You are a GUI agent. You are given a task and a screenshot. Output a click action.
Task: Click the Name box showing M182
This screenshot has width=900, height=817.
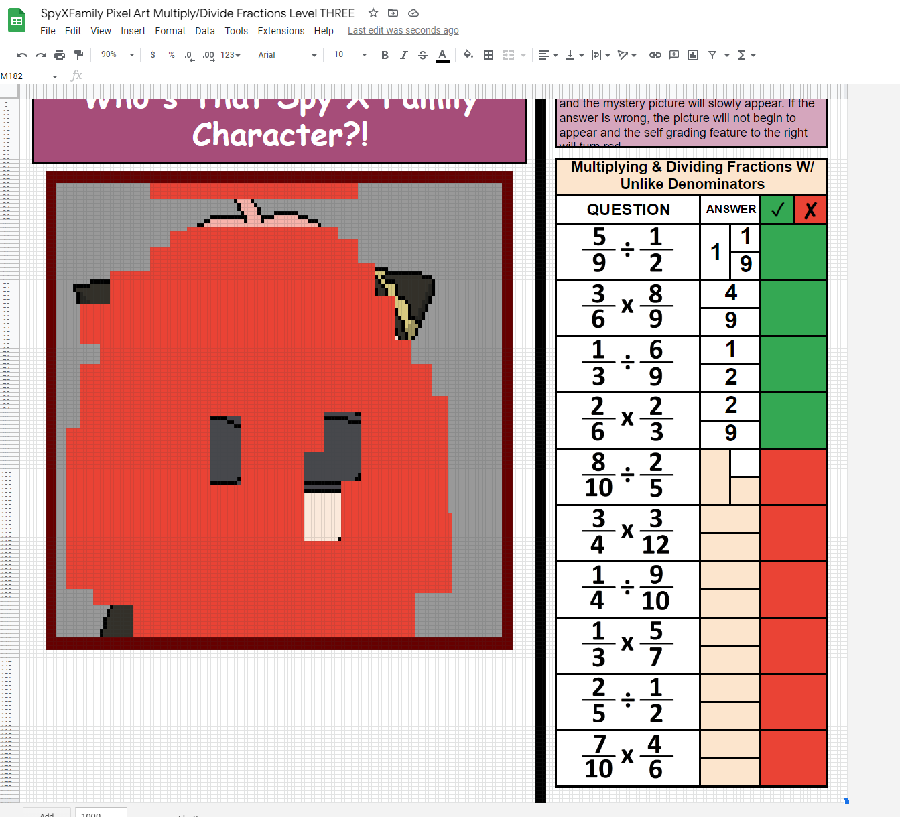(24, 76)
